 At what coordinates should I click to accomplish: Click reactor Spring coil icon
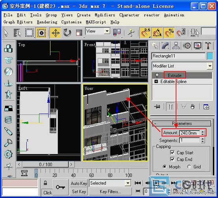click(x=9, y=120)
